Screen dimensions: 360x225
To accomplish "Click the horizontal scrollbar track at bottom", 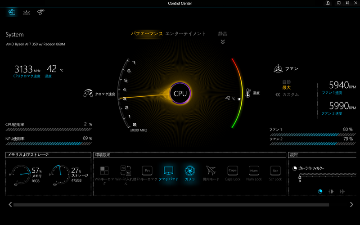I will click(171, 205).
